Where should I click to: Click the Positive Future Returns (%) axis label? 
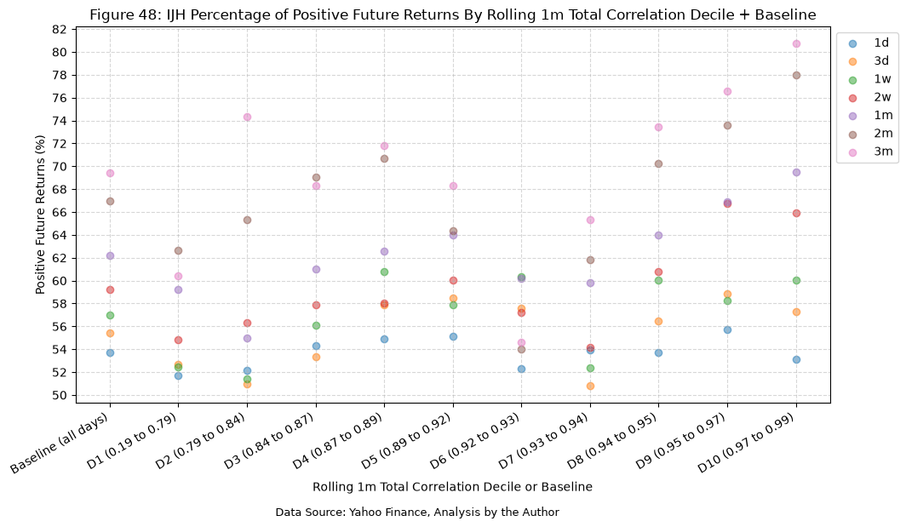coord(40,215)
